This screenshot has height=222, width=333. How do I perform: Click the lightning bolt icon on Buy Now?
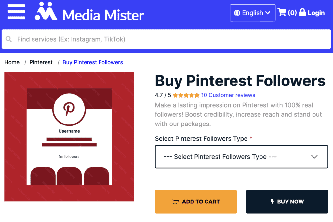click(273, 202)
